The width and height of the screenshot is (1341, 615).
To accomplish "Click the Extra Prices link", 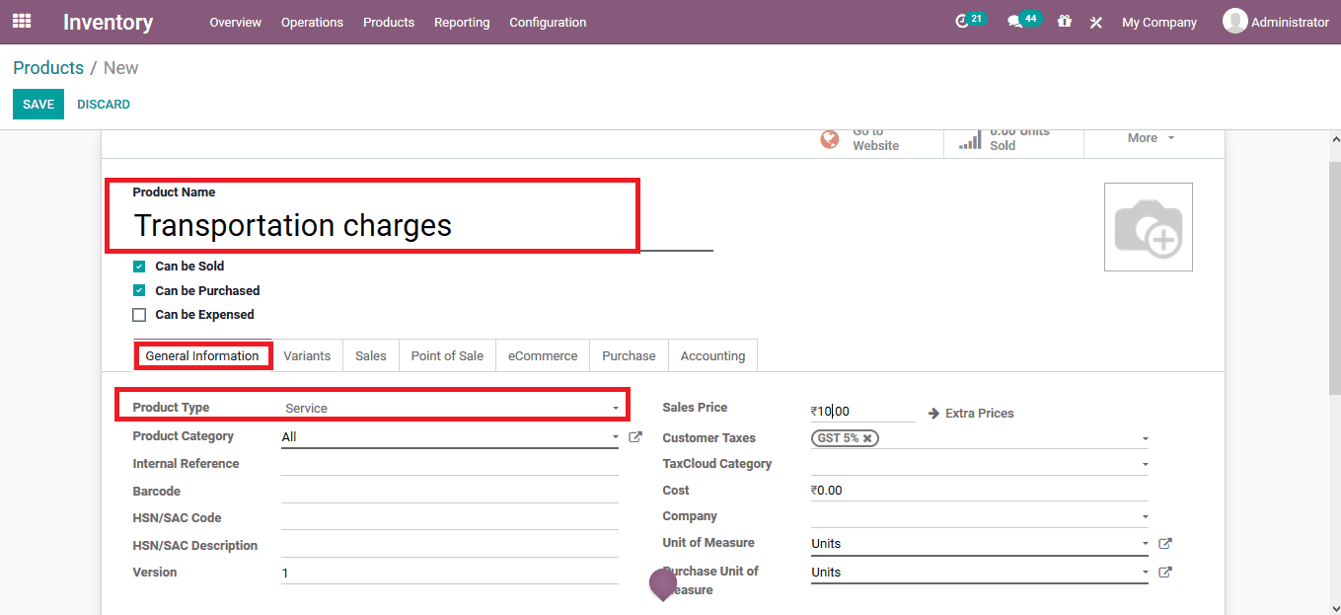I will [x=980, y=414].
